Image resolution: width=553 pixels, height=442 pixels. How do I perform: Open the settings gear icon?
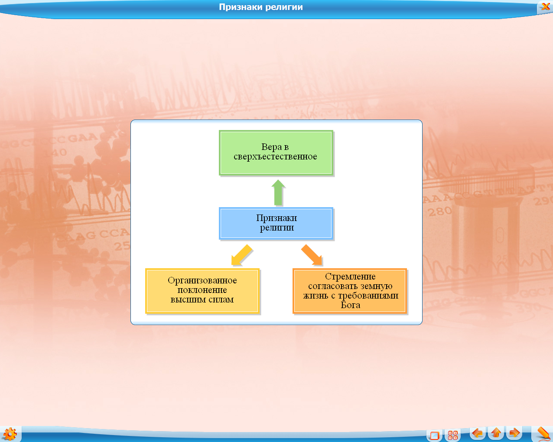point(10,434)
